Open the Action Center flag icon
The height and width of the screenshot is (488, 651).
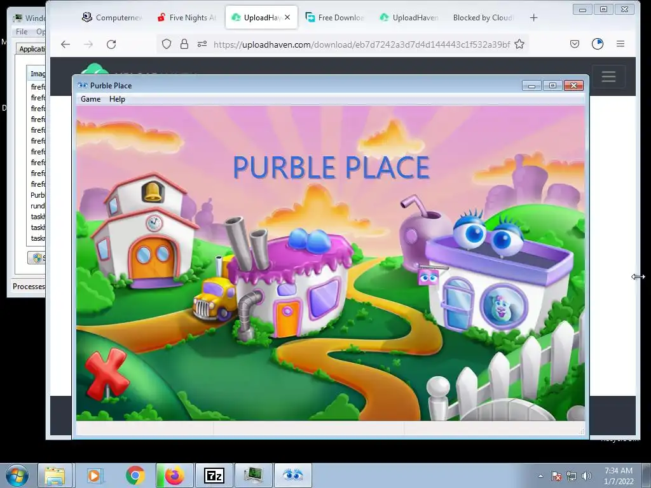[x=556, y=476]
